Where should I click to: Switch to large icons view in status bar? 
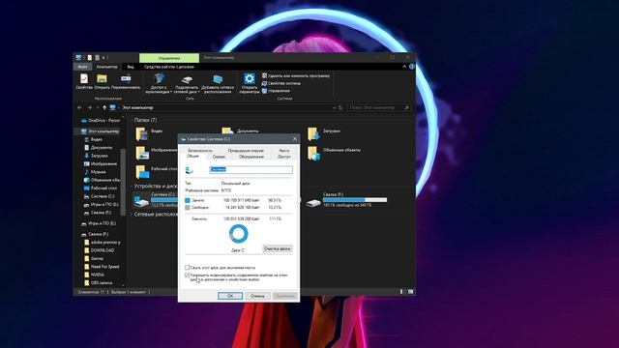pos(410,292)
